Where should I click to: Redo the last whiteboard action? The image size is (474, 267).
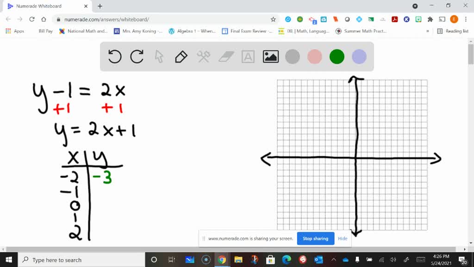[x=137, y=56]
